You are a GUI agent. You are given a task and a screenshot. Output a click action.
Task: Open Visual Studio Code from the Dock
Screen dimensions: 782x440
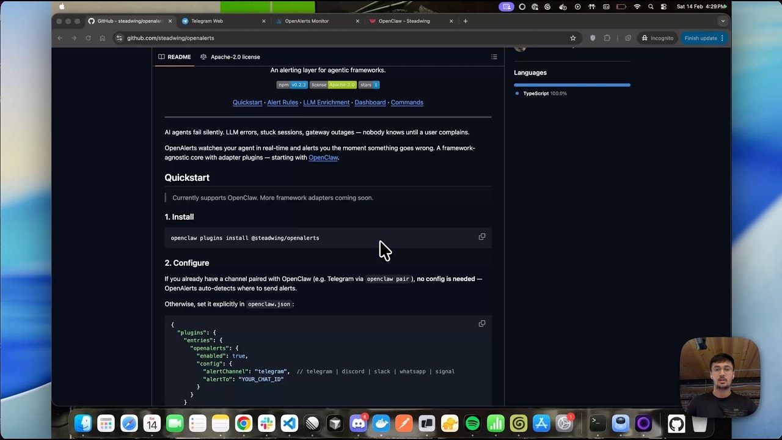point(289,423)
